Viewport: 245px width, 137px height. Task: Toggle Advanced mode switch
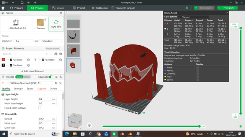coord(51,77)
